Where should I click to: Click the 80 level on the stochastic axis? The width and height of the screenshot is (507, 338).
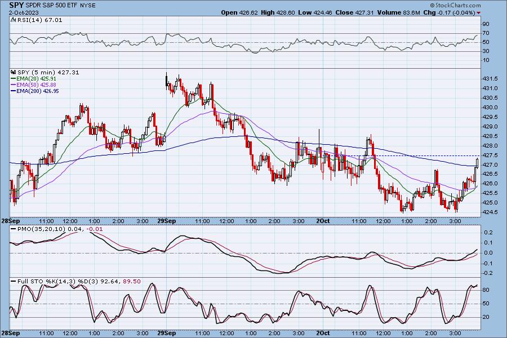486,290
